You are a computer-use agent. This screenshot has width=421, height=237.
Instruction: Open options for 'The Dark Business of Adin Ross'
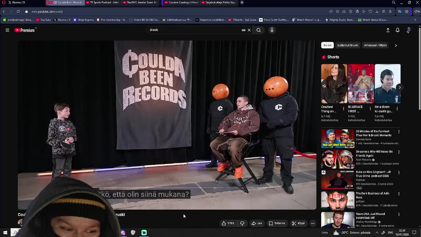(x=399, y=194)
